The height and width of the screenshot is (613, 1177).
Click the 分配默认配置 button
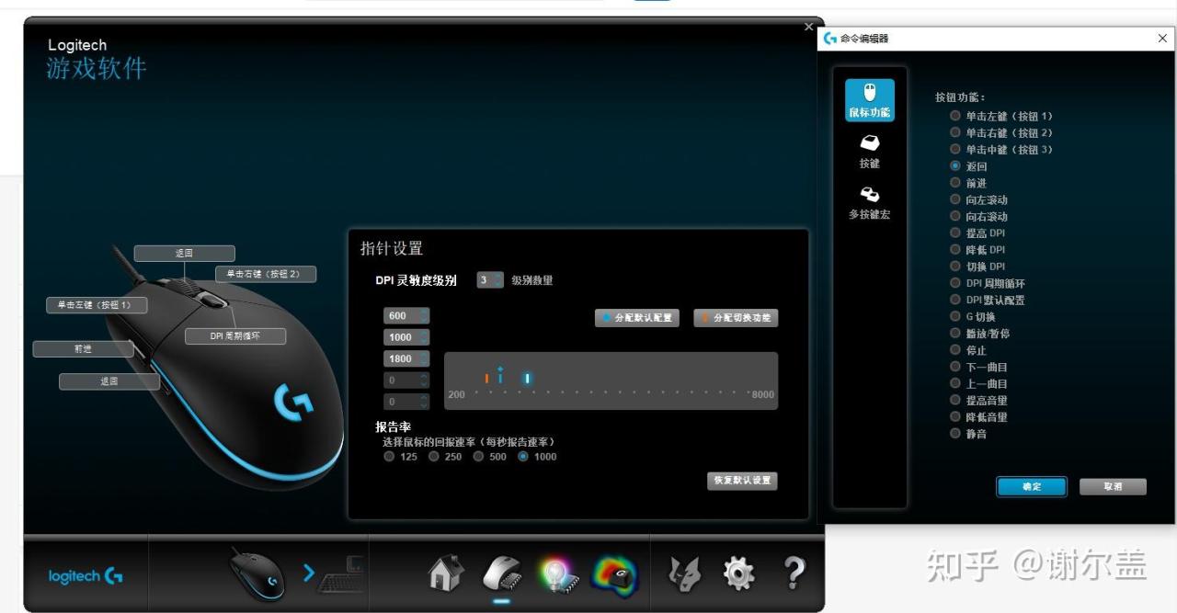click(636, 318)
